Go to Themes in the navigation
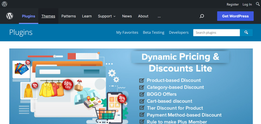261x124 pixels. (x=48, y=16)
